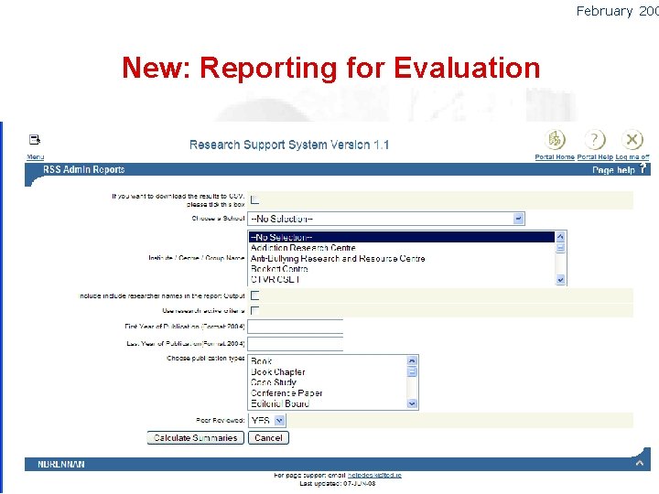Screen dimensions: 659x494
Task: Click the Last Year of Publication field
Action: (x=296, y=344)
